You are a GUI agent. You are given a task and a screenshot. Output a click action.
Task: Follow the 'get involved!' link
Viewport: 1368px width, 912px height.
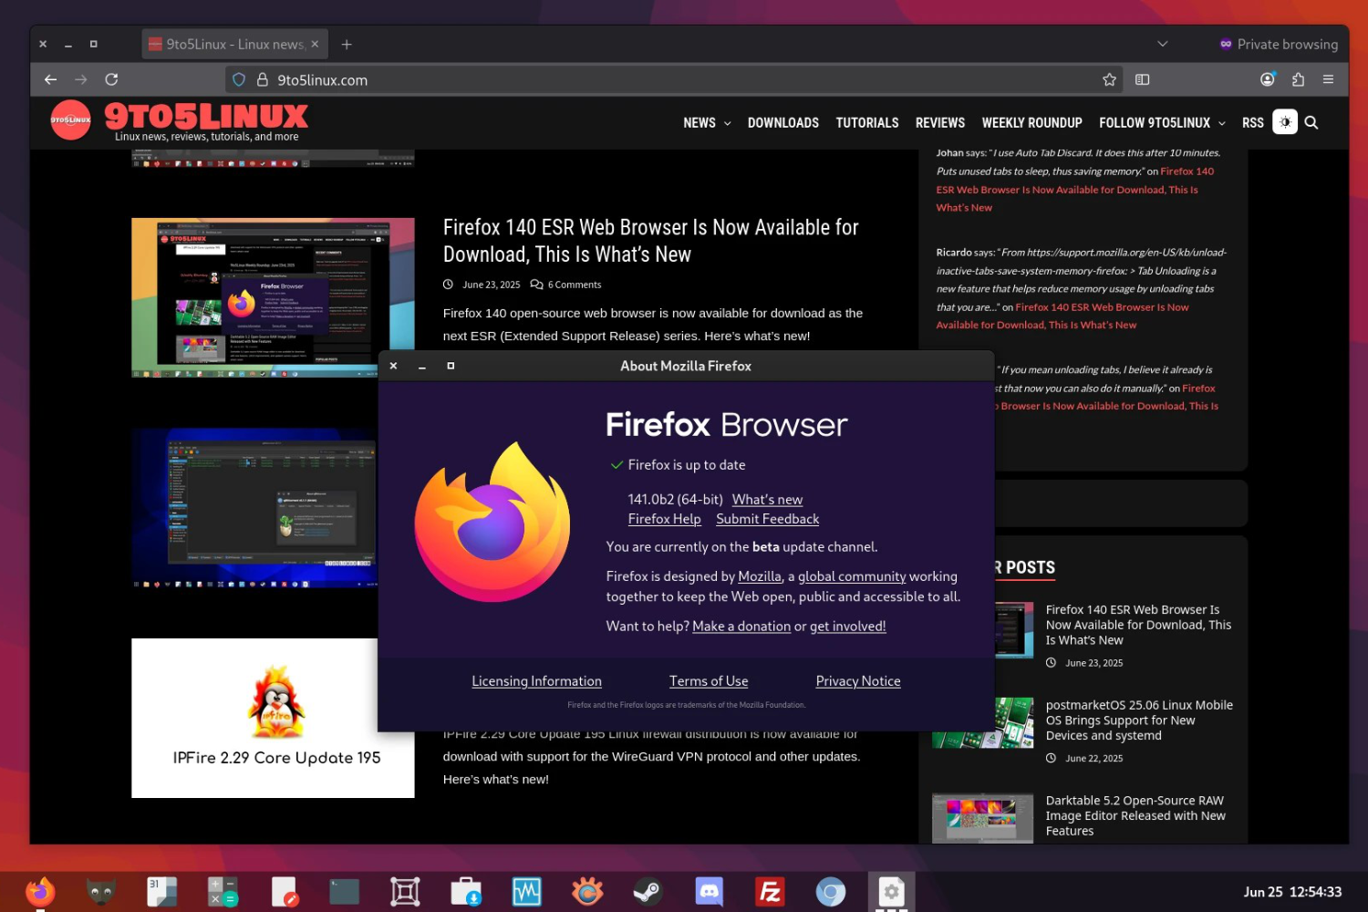848,627
